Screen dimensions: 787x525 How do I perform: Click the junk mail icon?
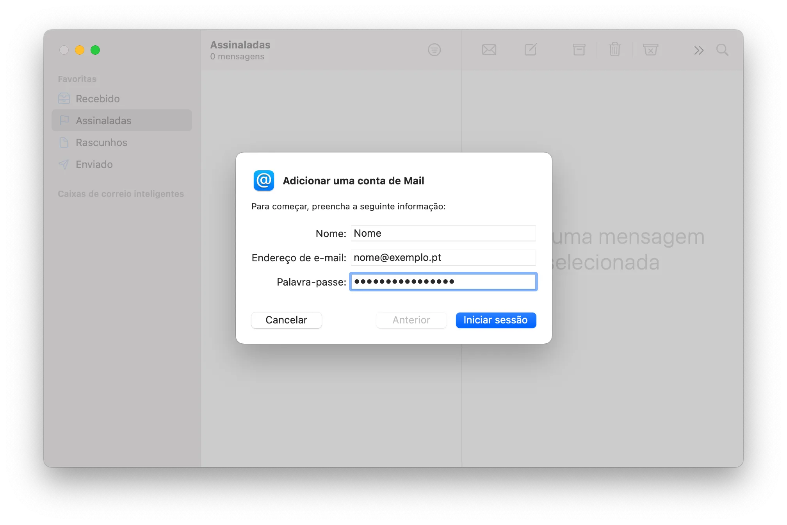pyautogui.click(x=650, y=50)
